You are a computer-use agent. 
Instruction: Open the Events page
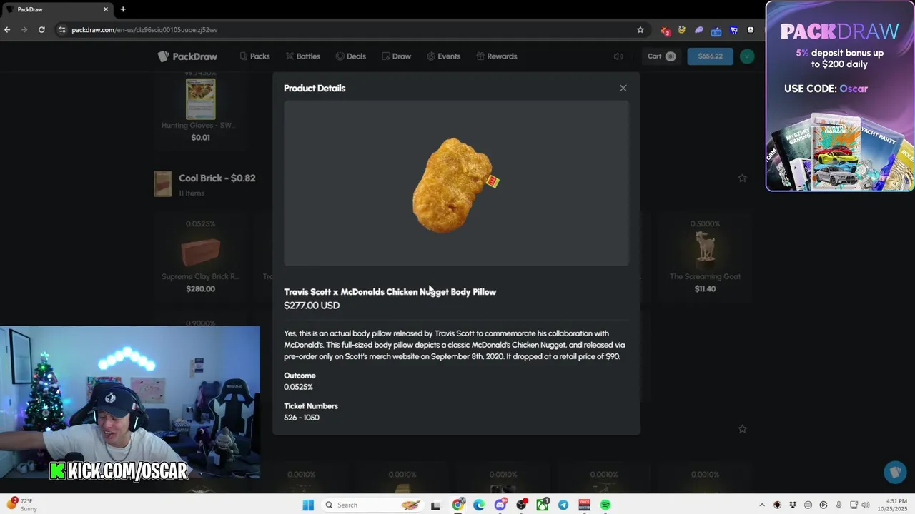443,56
